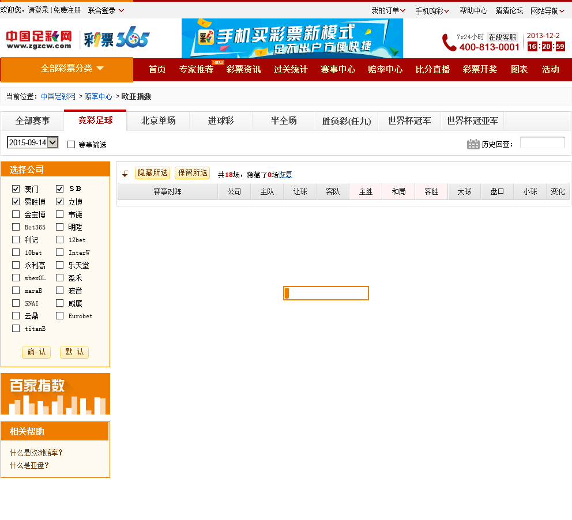Expand the 手机购彩 dropdown
This screenshot has width=572, height=520.
[432, 11]
